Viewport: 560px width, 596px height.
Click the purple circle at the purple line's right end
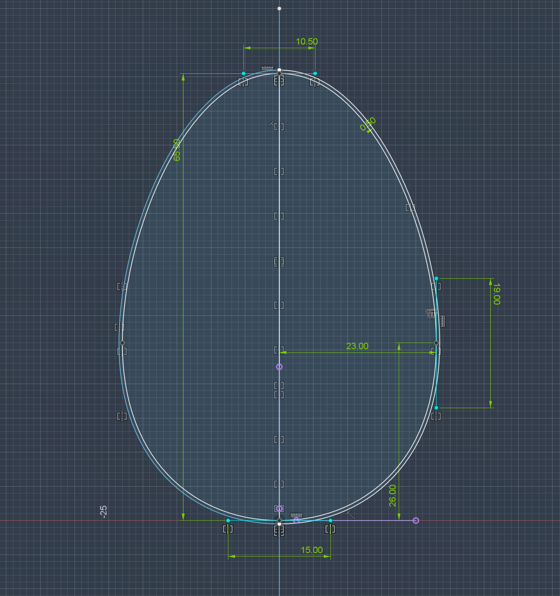[x=416, y=521]
